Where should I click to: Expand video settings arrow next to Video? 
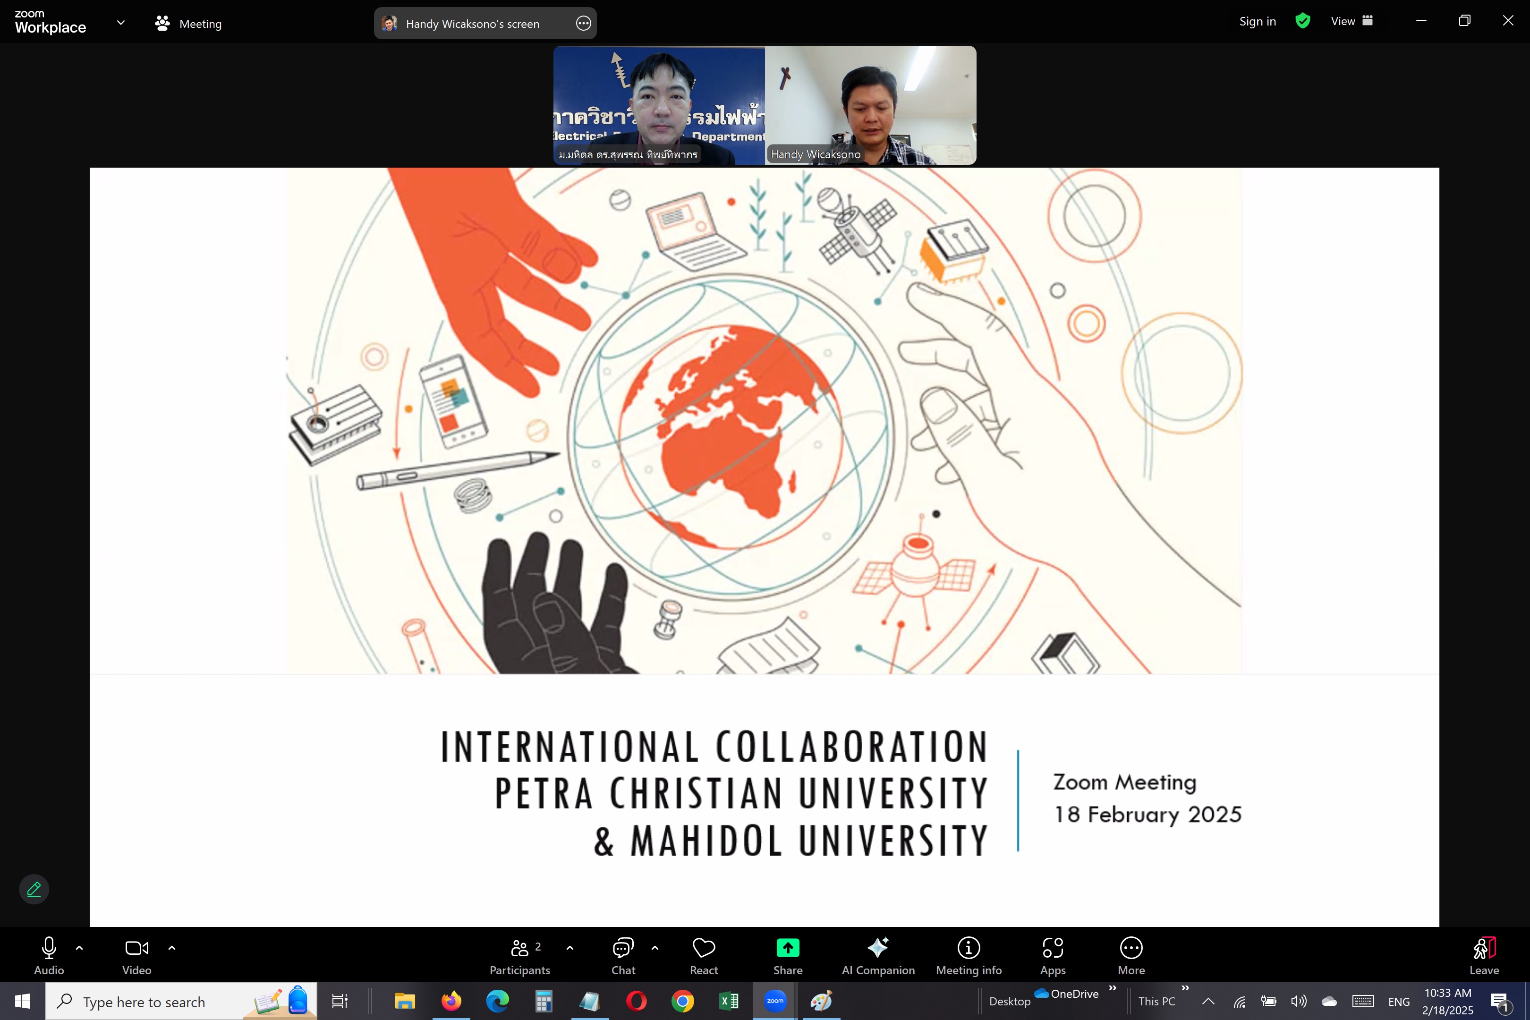[x=172, y=948]
